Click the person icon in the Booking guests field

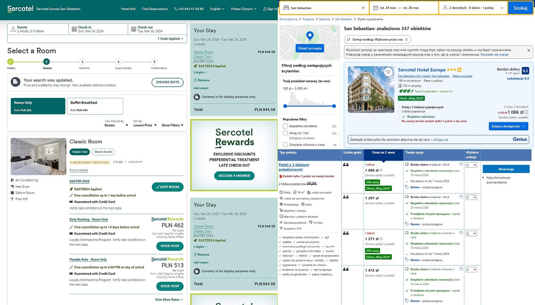[445, 8]
